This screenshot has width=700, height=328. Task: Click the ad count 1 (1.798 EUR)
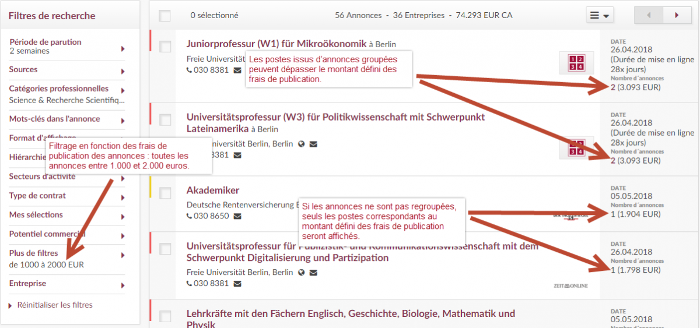(x=636, y=270)
